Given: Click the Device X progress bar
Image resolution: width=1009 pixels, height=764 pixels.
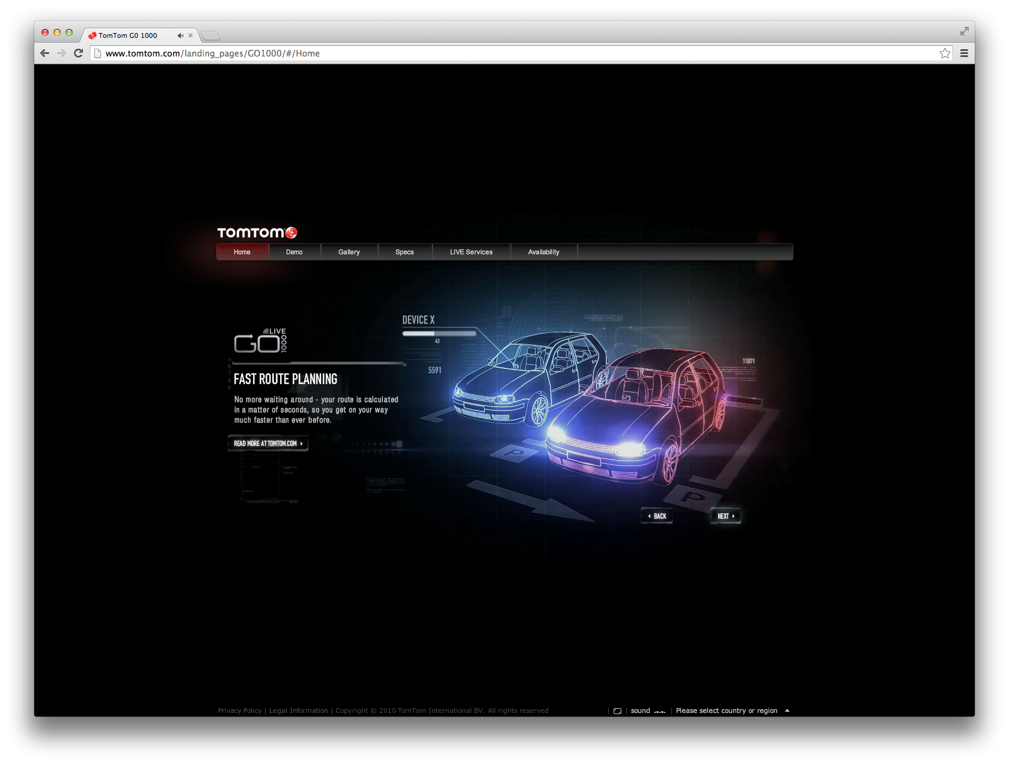Looking at the screenshot, I should [x=439, y=333].
